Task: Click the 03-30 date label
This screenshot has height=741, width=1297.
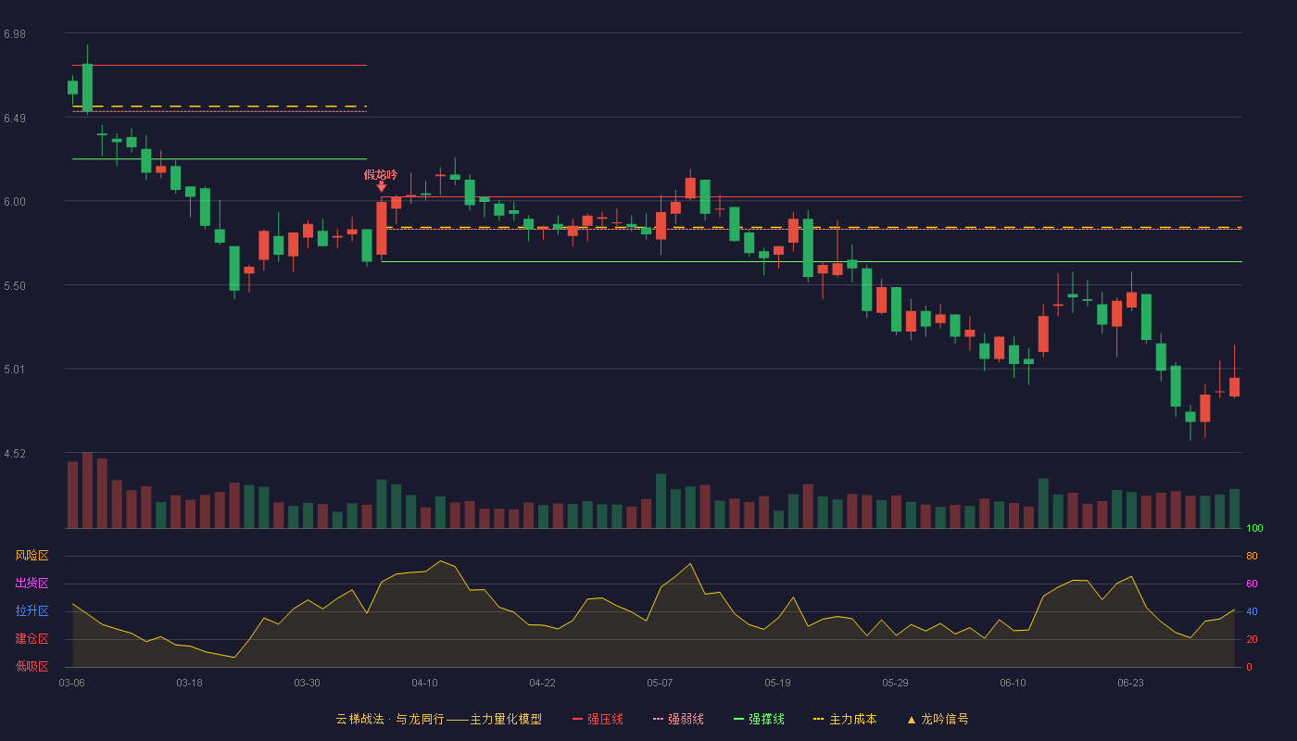Action: click(307, 683)
